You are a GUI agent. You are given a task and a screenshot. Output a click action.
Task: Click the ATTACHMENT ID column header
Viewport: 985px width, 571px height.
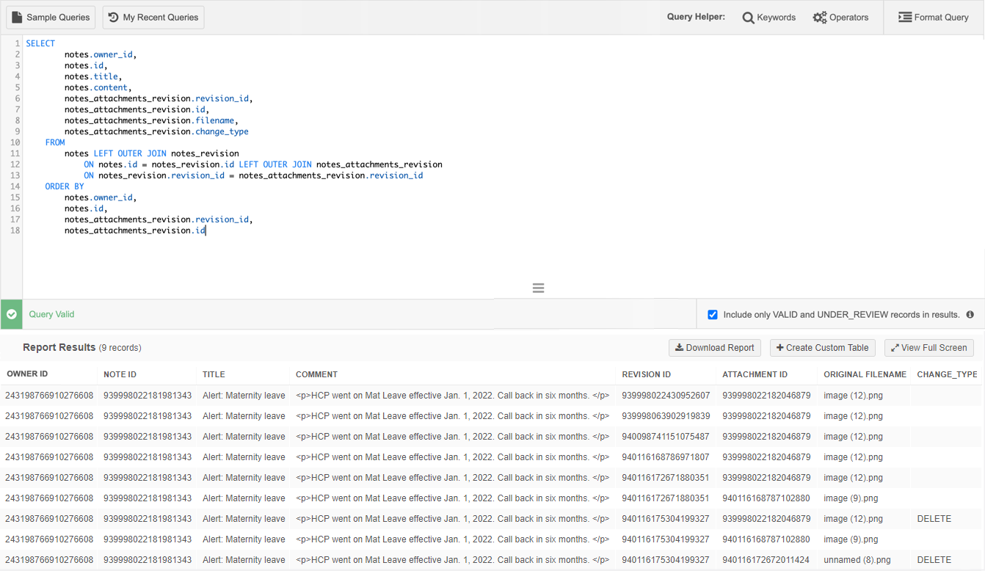755,374
